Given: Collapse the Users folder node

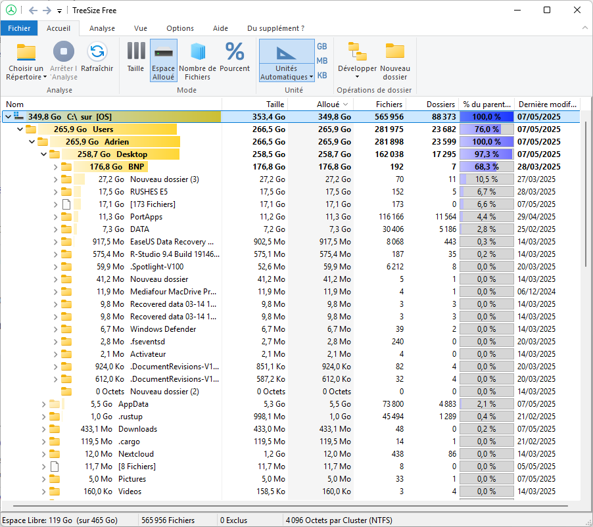Looking at the screenshot, I should [x=20, y=129].
